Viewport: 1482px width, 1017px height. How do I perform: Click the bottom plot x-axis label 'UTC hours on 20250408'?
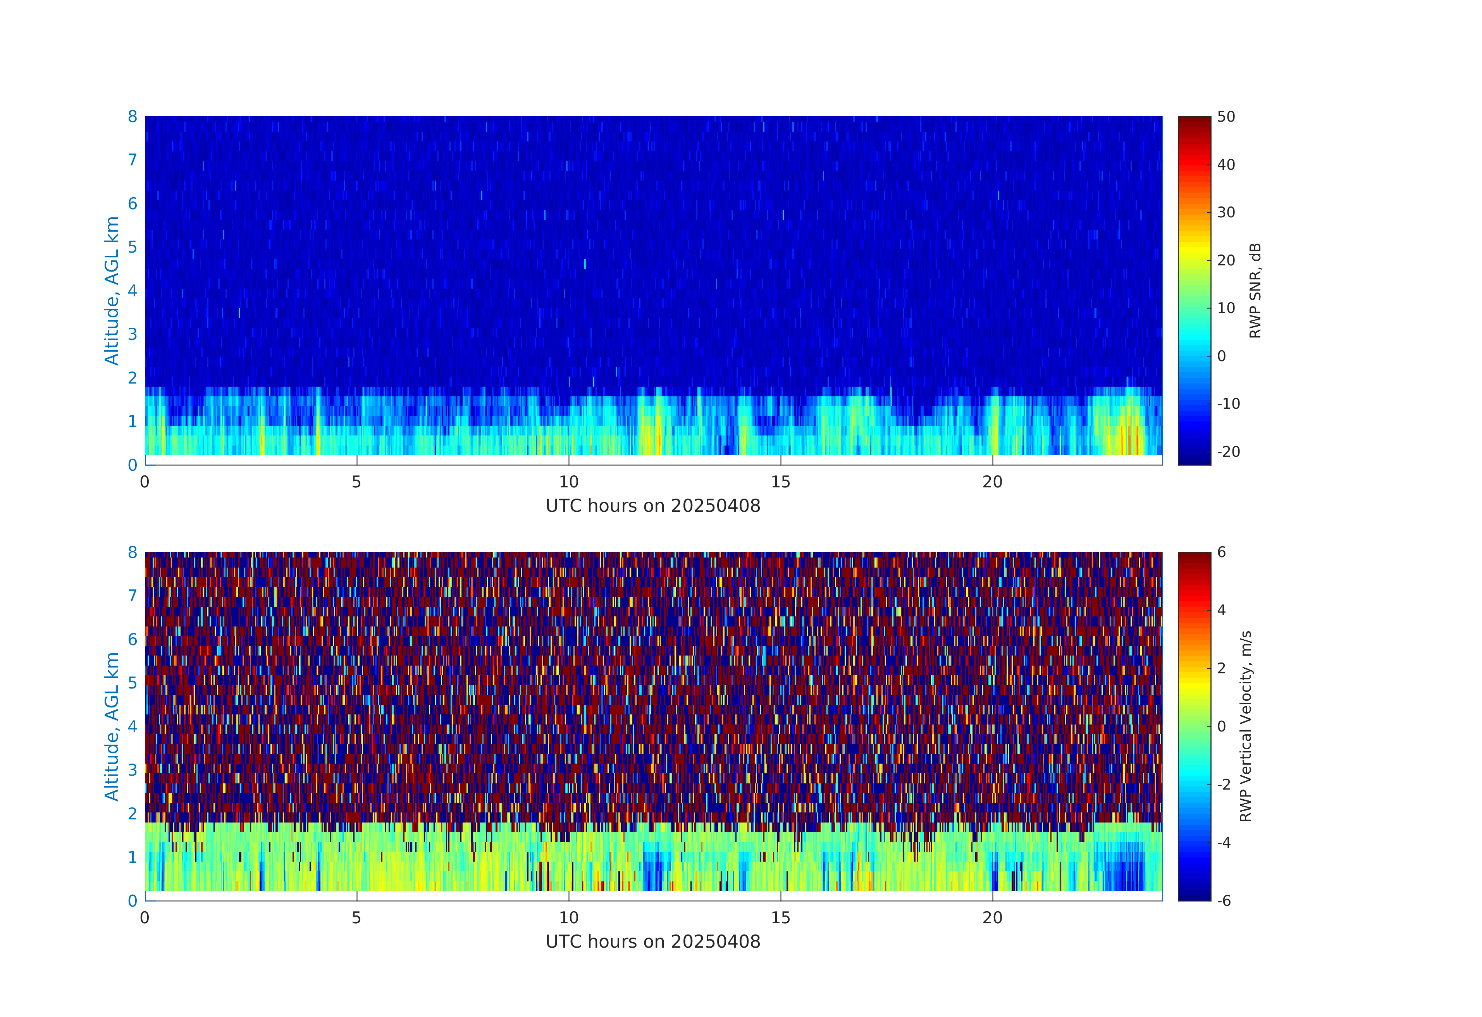point(653,941)
